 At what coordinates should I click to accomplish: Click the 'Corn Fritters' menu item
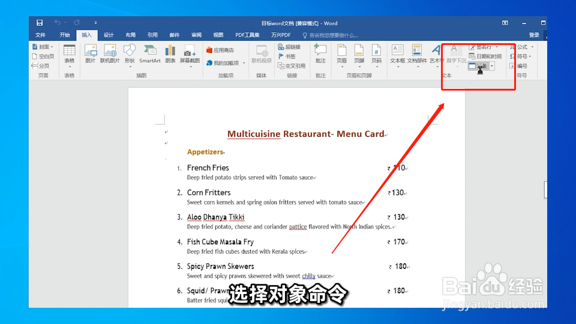(x=209, y=193)
